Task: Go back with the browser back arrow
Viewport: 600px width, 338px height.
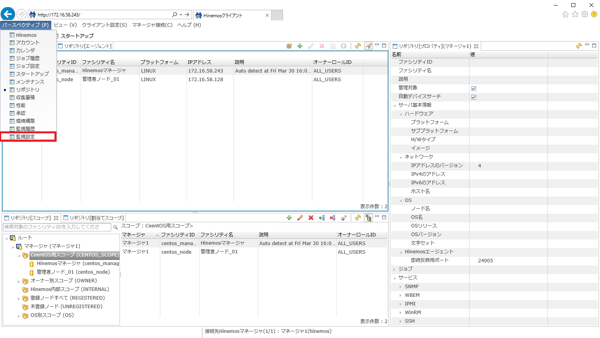Action: click(8, 15)
